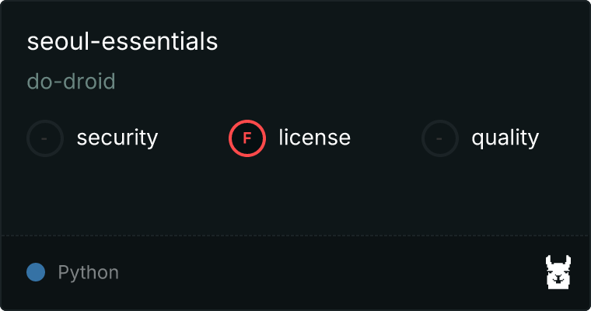
Task: Click the seoul-essentials card heading
Action: click(x=122, y=42)
